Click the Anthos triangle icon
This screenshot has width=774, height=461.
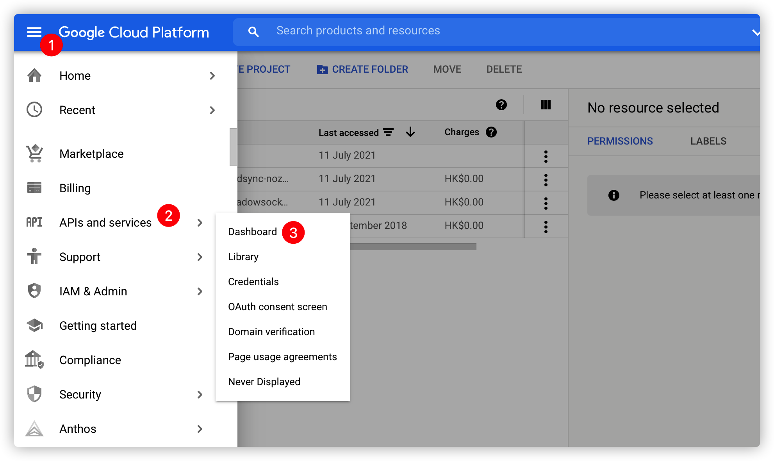34,429
